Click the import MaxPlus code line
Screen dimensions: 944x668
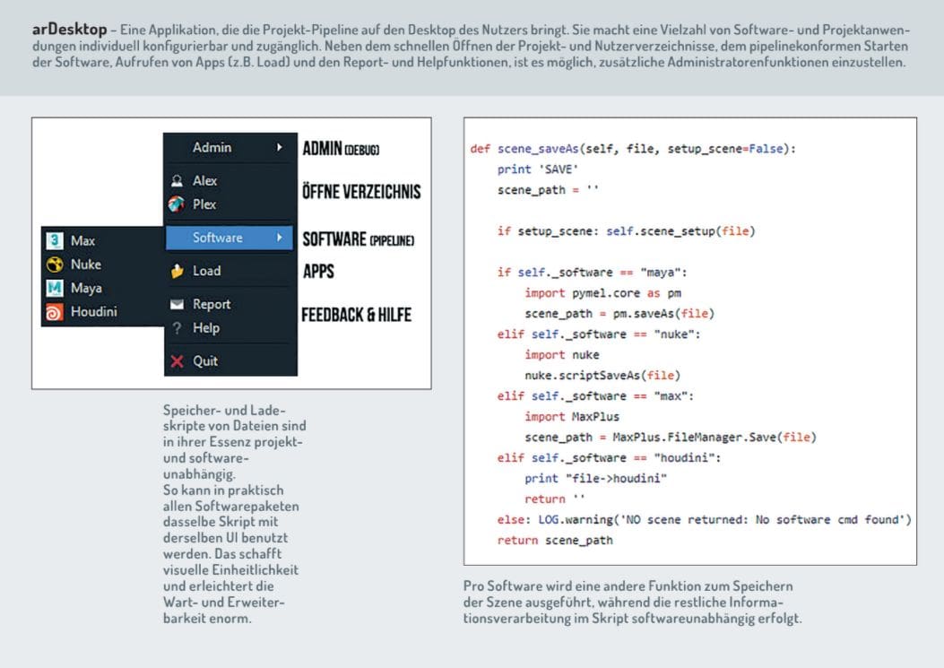[x=572, y=417]
